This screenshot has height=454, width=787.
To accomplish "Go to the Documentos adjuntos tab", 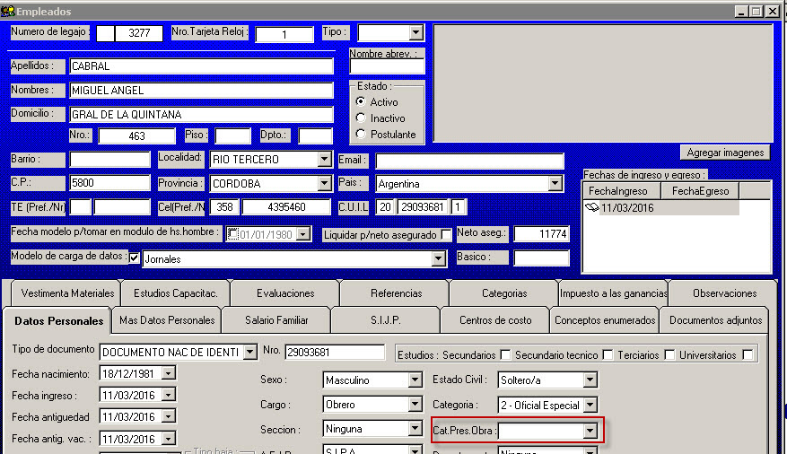I will [x=715, y=320].
